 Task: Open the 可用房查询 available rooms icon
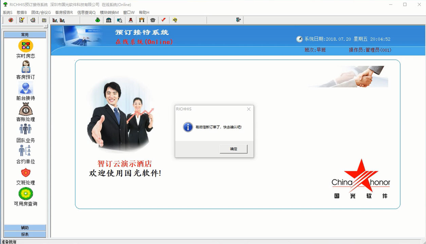(26, 194)
